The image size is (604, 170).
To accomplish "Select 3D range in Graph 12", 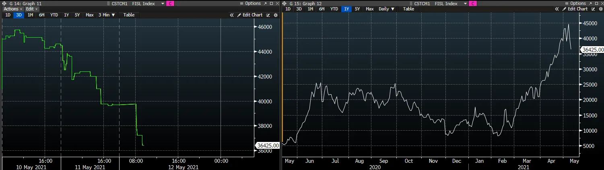I will tap(299, 9).
